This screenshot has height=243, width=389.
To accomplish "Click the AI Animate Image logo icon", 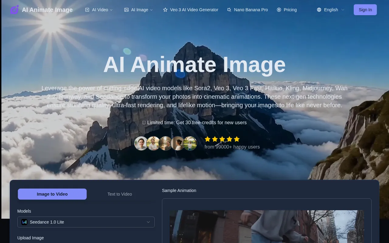I will click(14, 10).
